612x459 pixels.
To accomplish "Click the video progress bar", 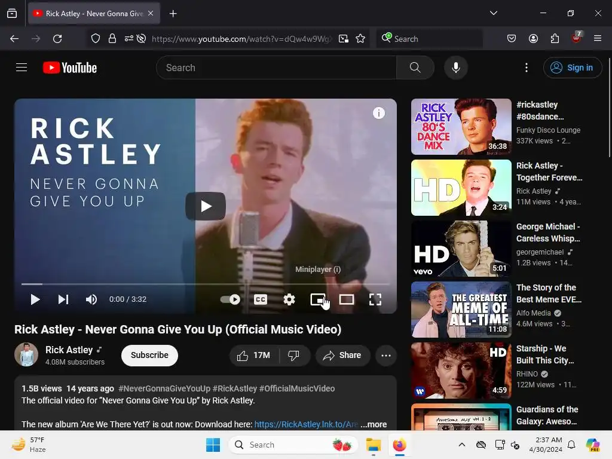I will click(206, 284).
